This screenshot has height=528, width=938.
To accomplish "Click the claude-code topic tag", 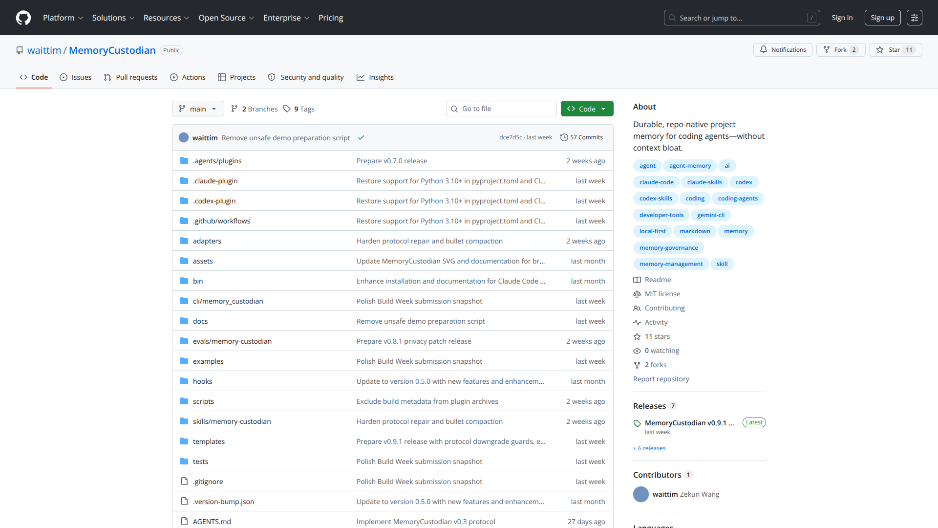I will (657, 182).
